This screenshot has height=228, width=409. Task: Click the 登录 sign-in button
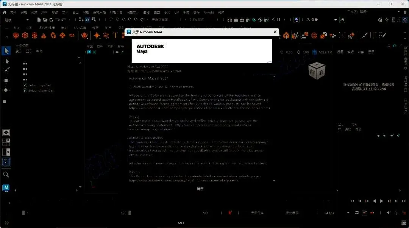[x=312, y=20]
